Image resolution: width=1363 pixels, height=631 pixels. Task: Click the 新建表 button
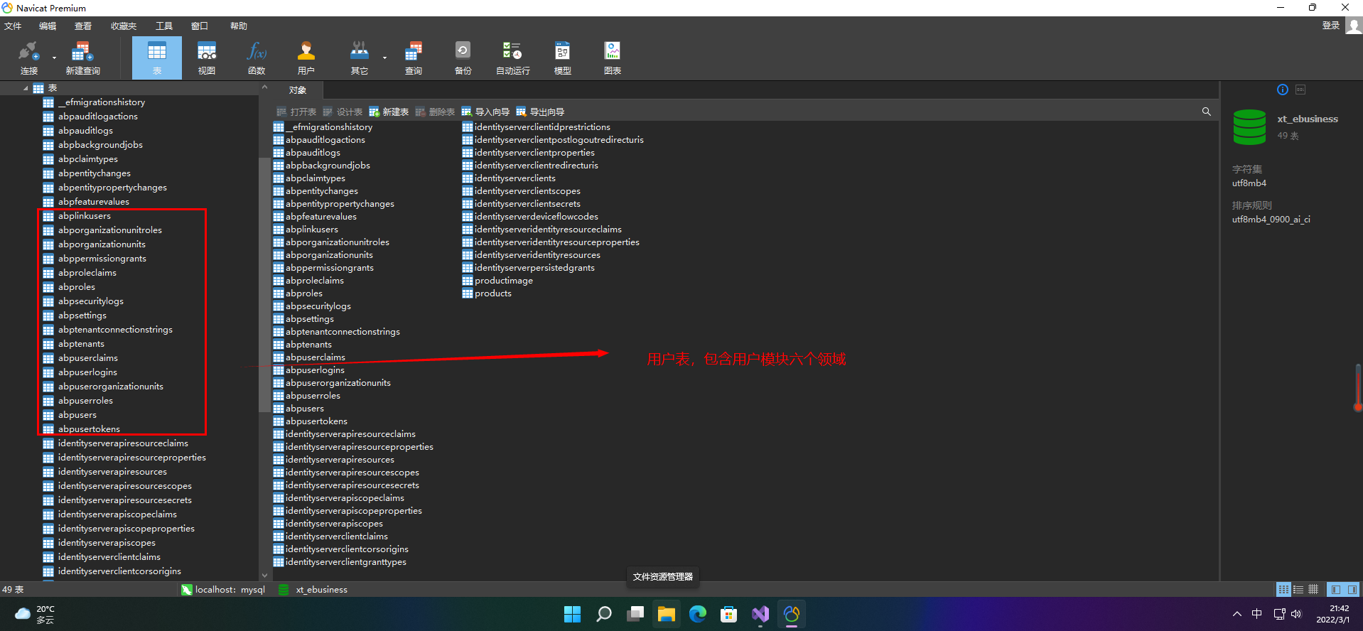coord(389,112)
